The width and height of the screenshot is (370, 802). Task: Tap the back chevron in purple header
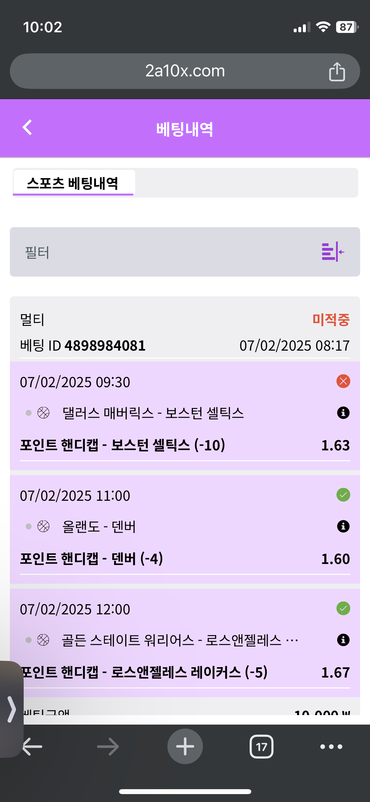pyautogui.click(x=28, y=127)
